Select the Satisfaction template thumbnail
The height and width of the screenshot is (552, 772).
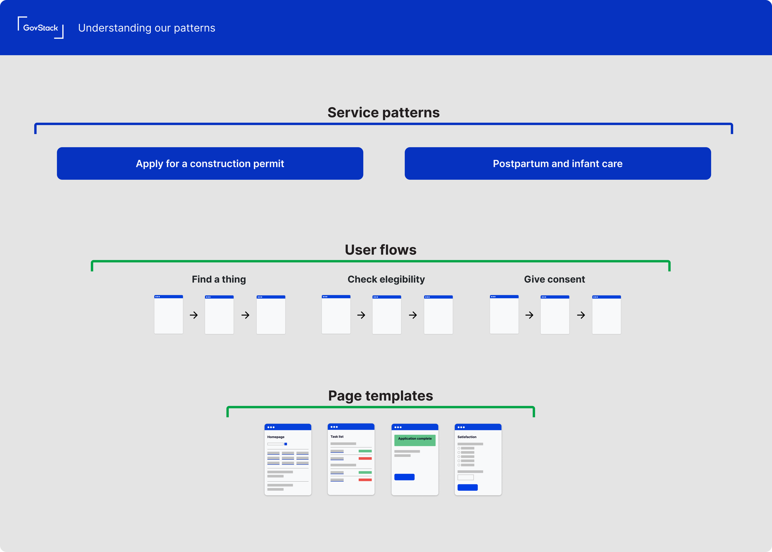coord(478,459)
